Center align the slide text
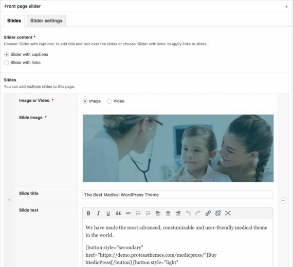 tap(168, 213)
